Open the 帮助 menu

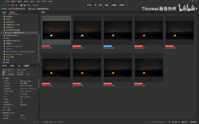point(51,1)
